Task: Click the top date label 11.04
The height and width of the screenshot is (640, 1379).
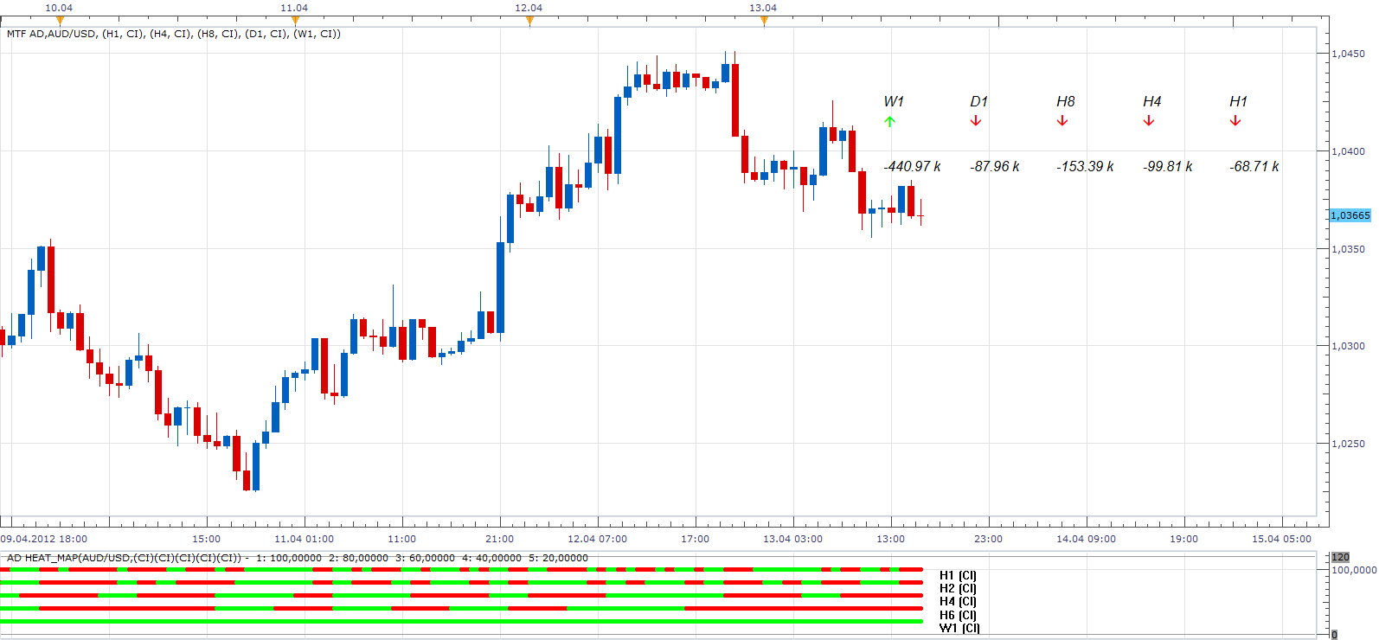Action: (x=294, y=8)
